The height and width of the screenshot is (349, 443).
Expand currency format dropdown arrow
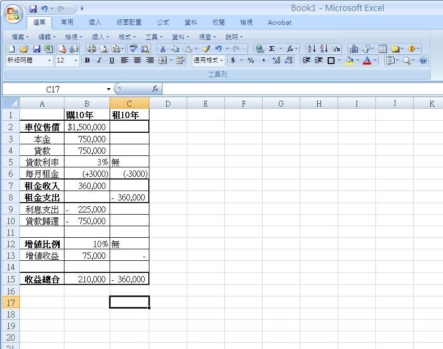click(241, 60)
